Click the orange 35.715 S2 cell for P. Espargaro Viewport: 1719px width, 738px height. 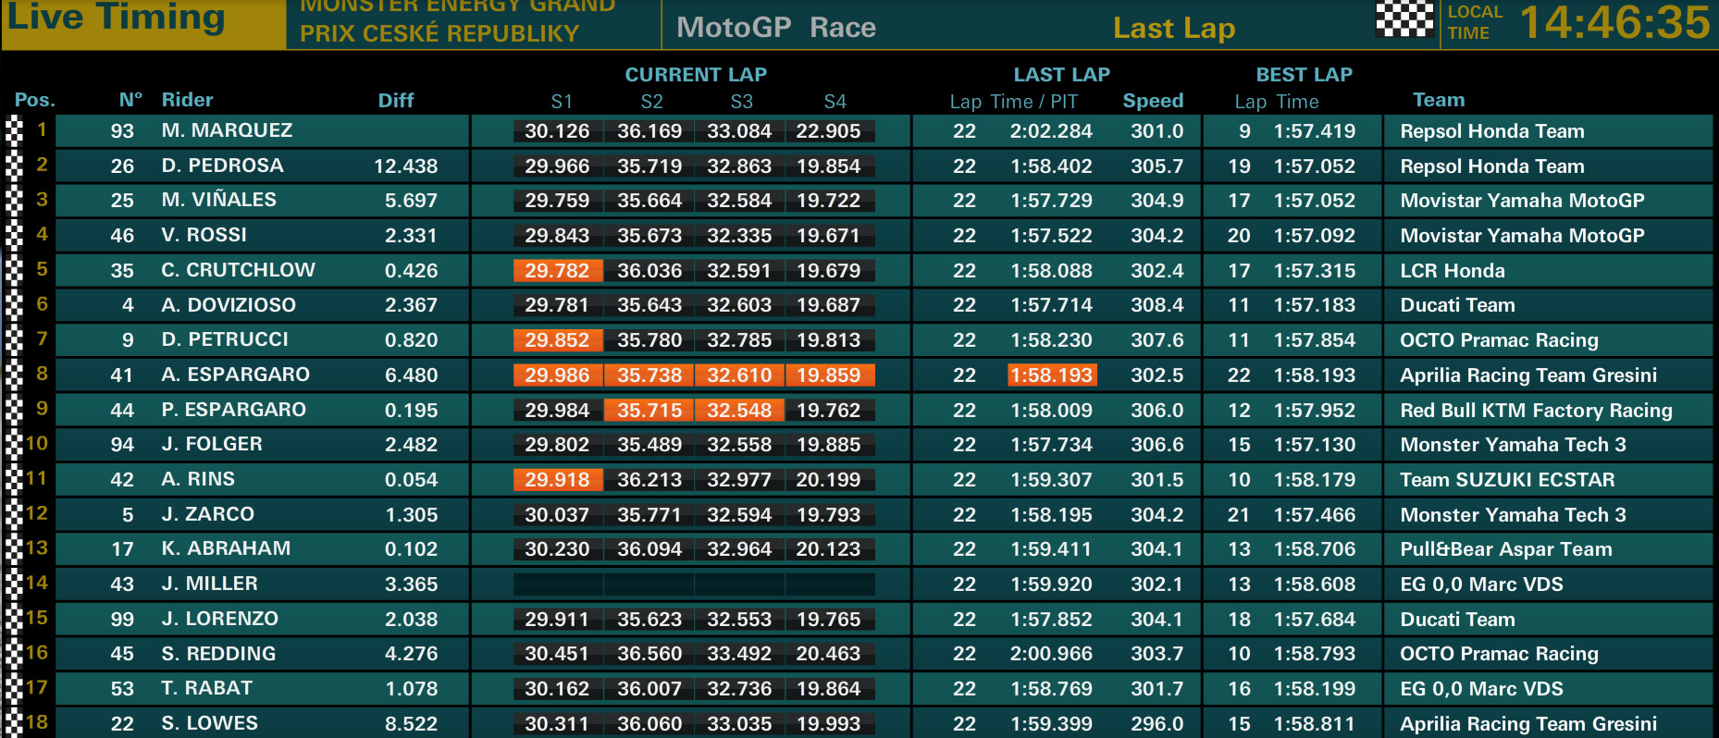coord(649,410)
